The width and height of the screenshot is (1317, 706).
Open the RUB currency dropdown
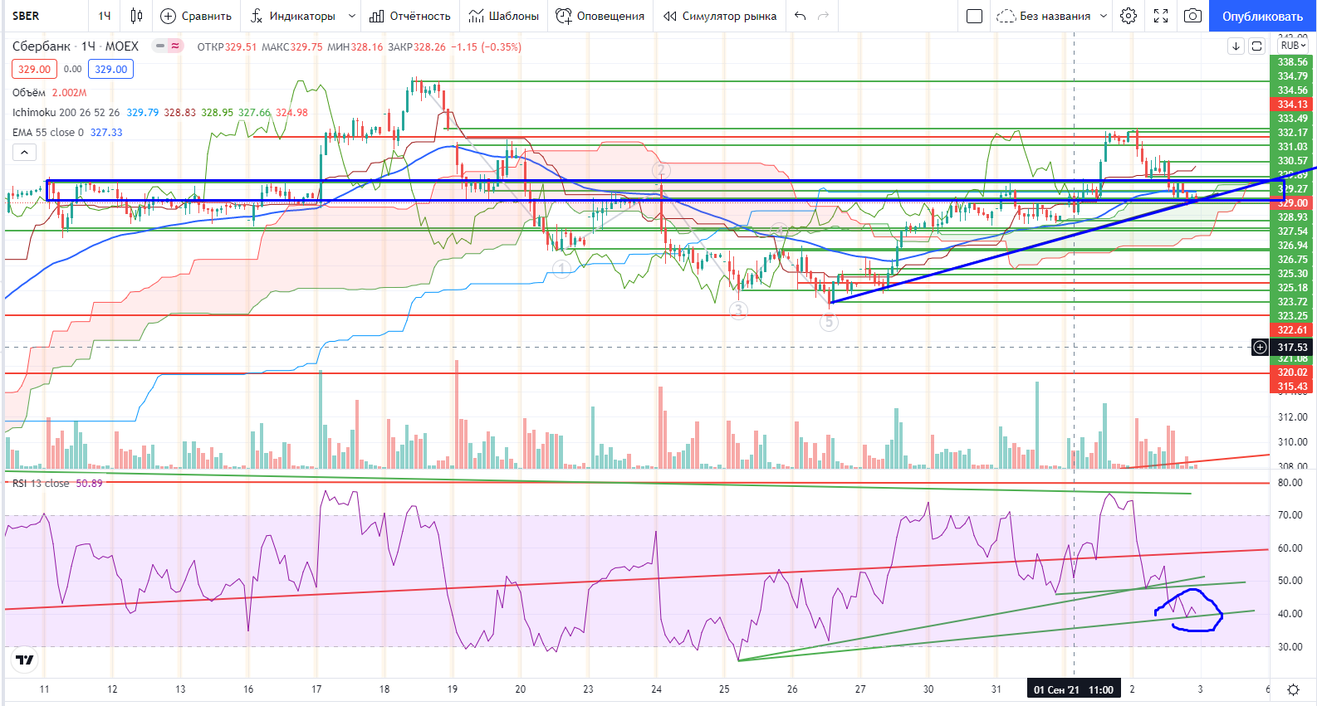tap(1293, 46)
